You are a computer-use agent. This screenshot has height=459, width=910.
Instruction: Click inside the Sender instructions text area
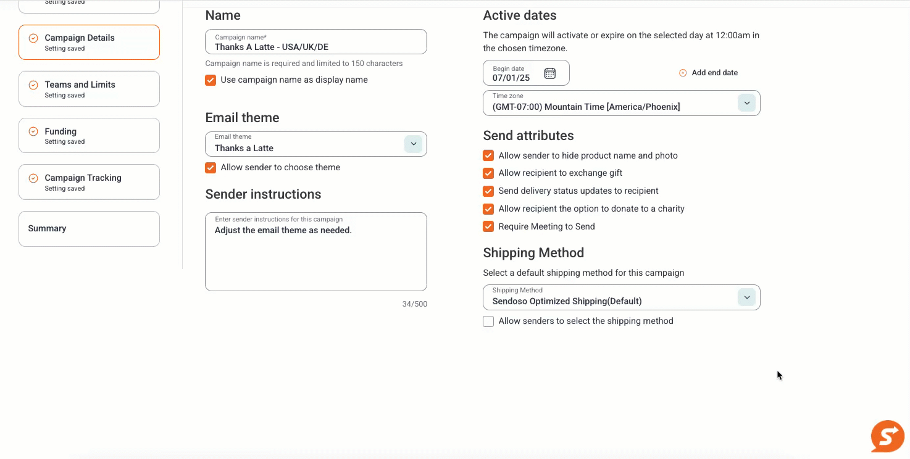[x=316, y=252]
